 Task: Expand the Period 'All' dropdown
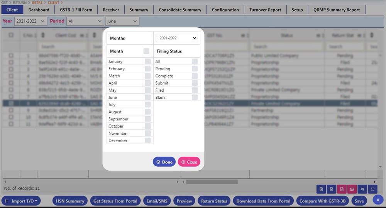pos(85,21)
